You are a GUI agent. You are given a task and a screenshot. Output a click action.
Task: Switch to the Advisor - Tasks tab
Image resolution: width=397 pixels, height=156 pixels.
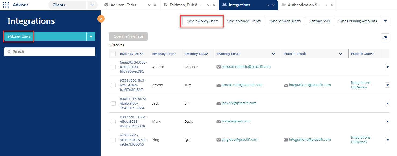tap(123, 5)
